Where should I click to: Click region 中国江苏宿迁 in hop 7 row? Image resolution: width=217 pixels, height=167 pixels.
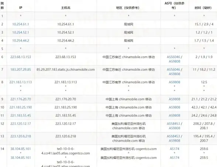coord(128,70)
